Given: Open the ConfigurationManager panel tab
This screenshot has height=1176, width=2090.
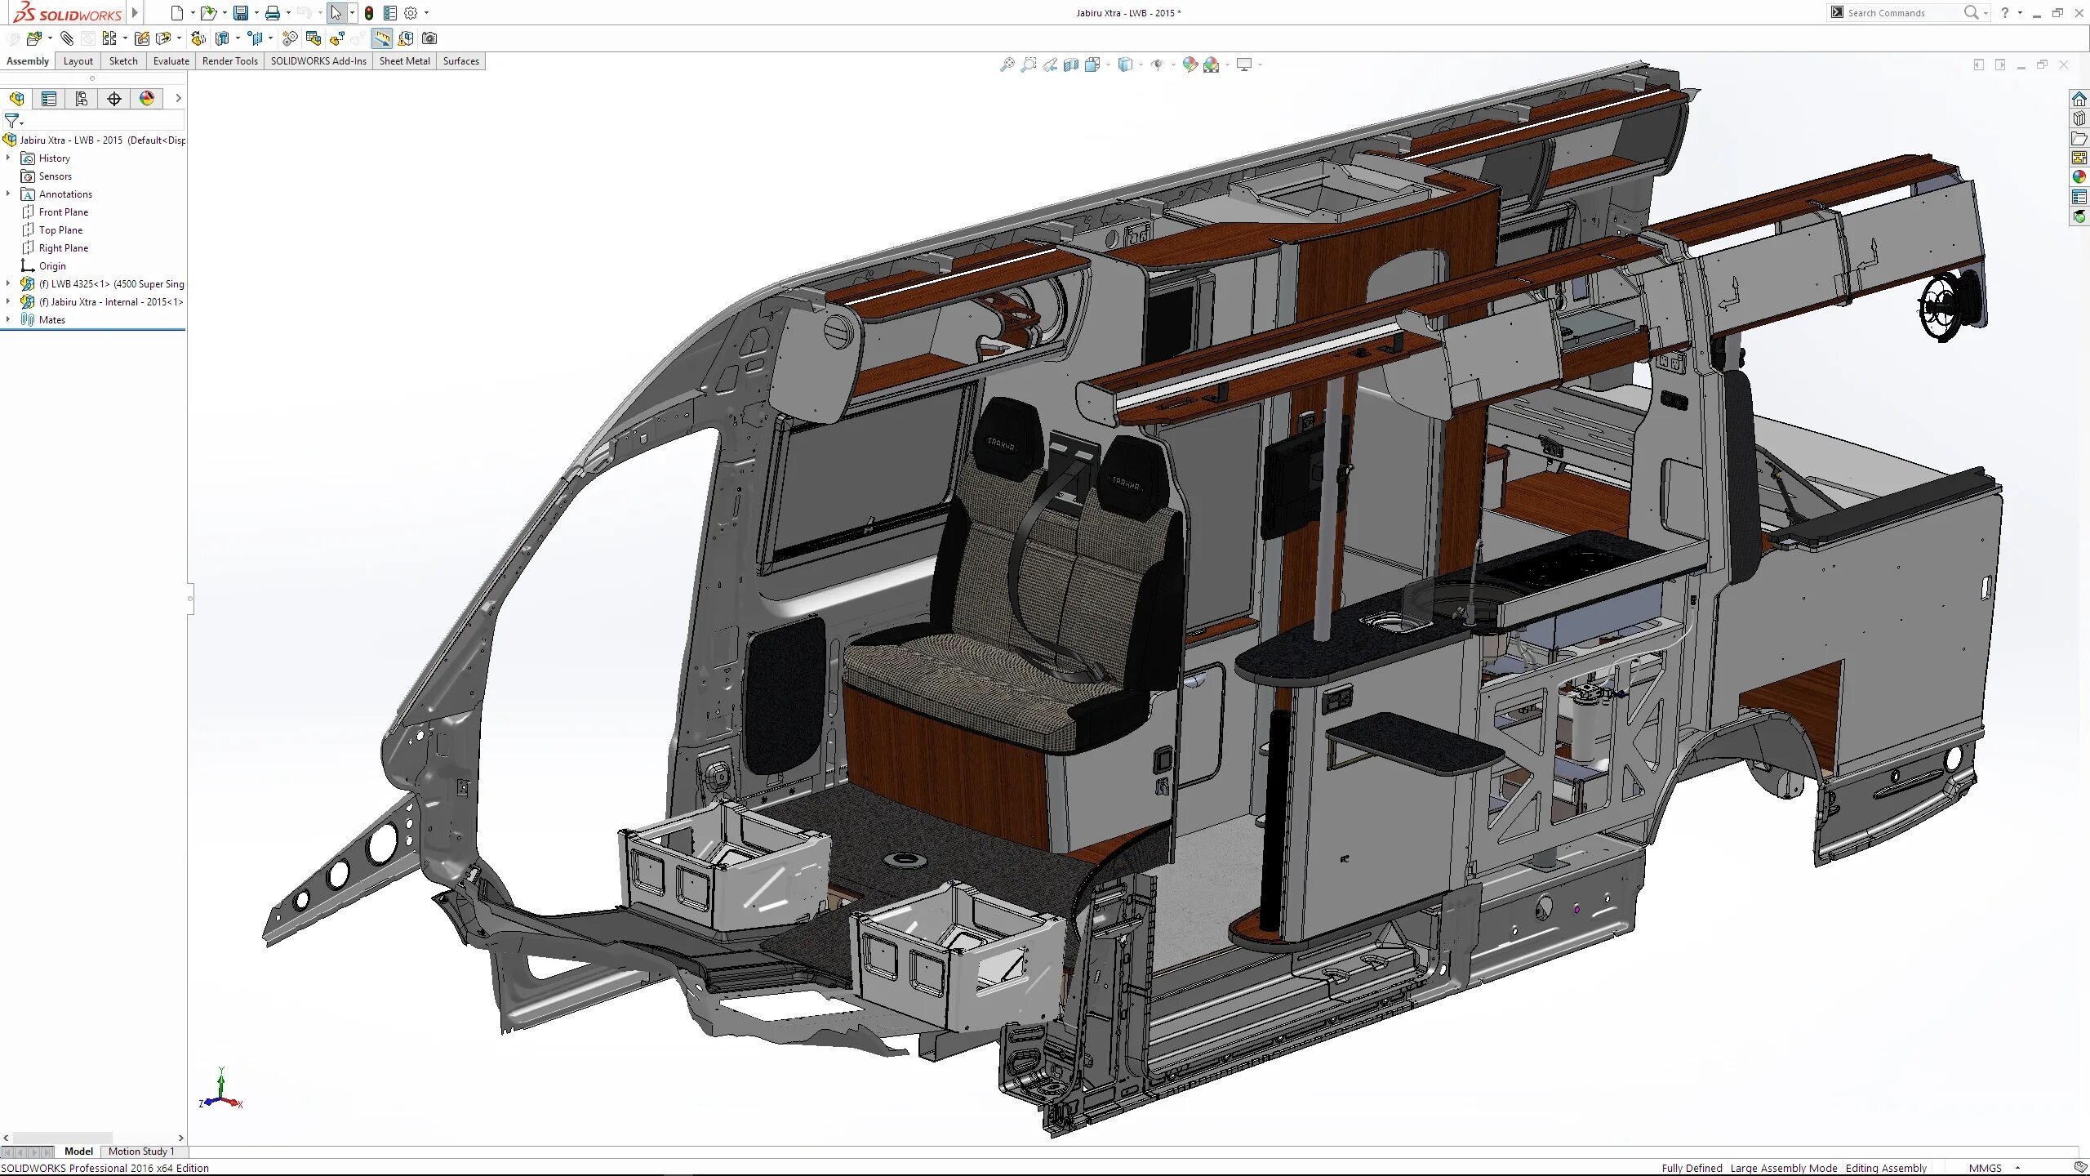Looking at the screenshot, I should 82,99.
